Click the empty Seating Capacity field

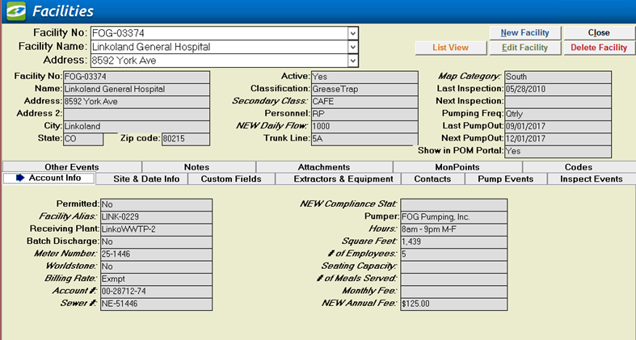point(453,267)
